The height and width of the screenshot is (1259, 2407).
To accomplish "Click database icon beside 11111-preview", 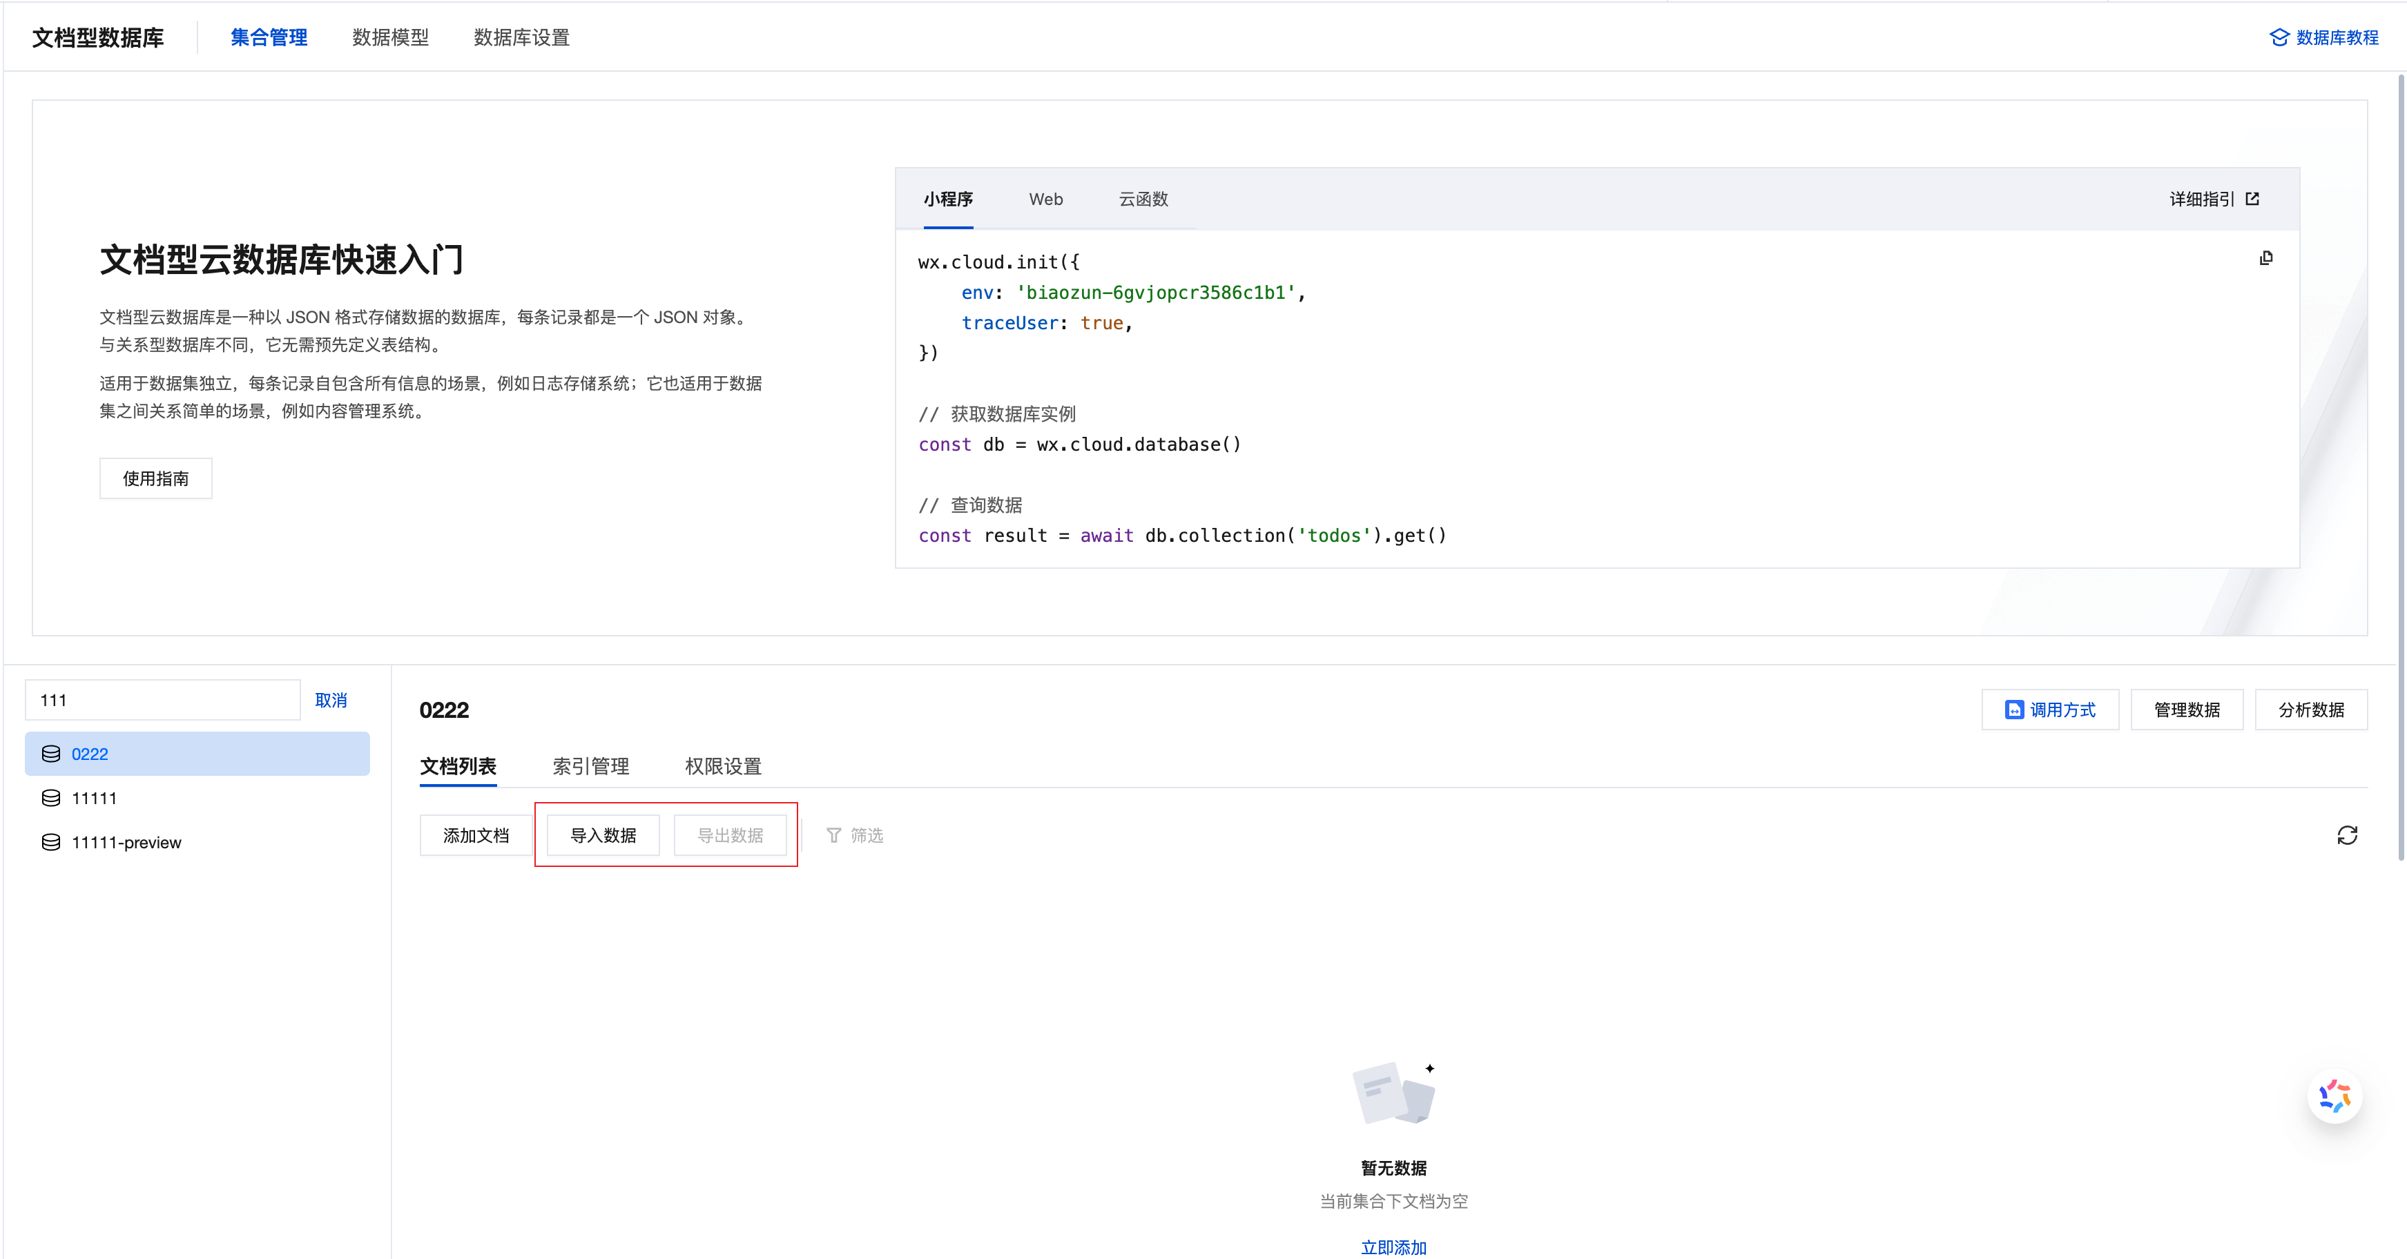I will (51, 843).
